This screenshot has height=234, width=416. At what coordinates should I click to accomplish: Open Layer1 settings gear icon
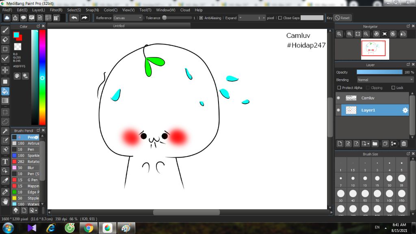[x=405, y=110]
